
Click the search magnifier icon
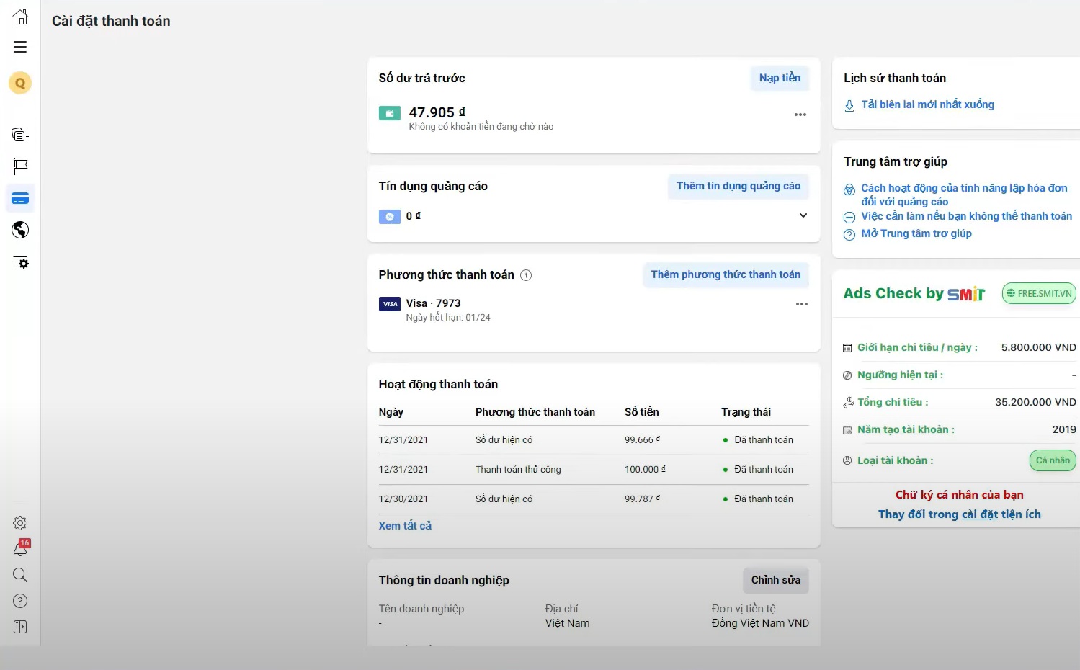(20, 575)
